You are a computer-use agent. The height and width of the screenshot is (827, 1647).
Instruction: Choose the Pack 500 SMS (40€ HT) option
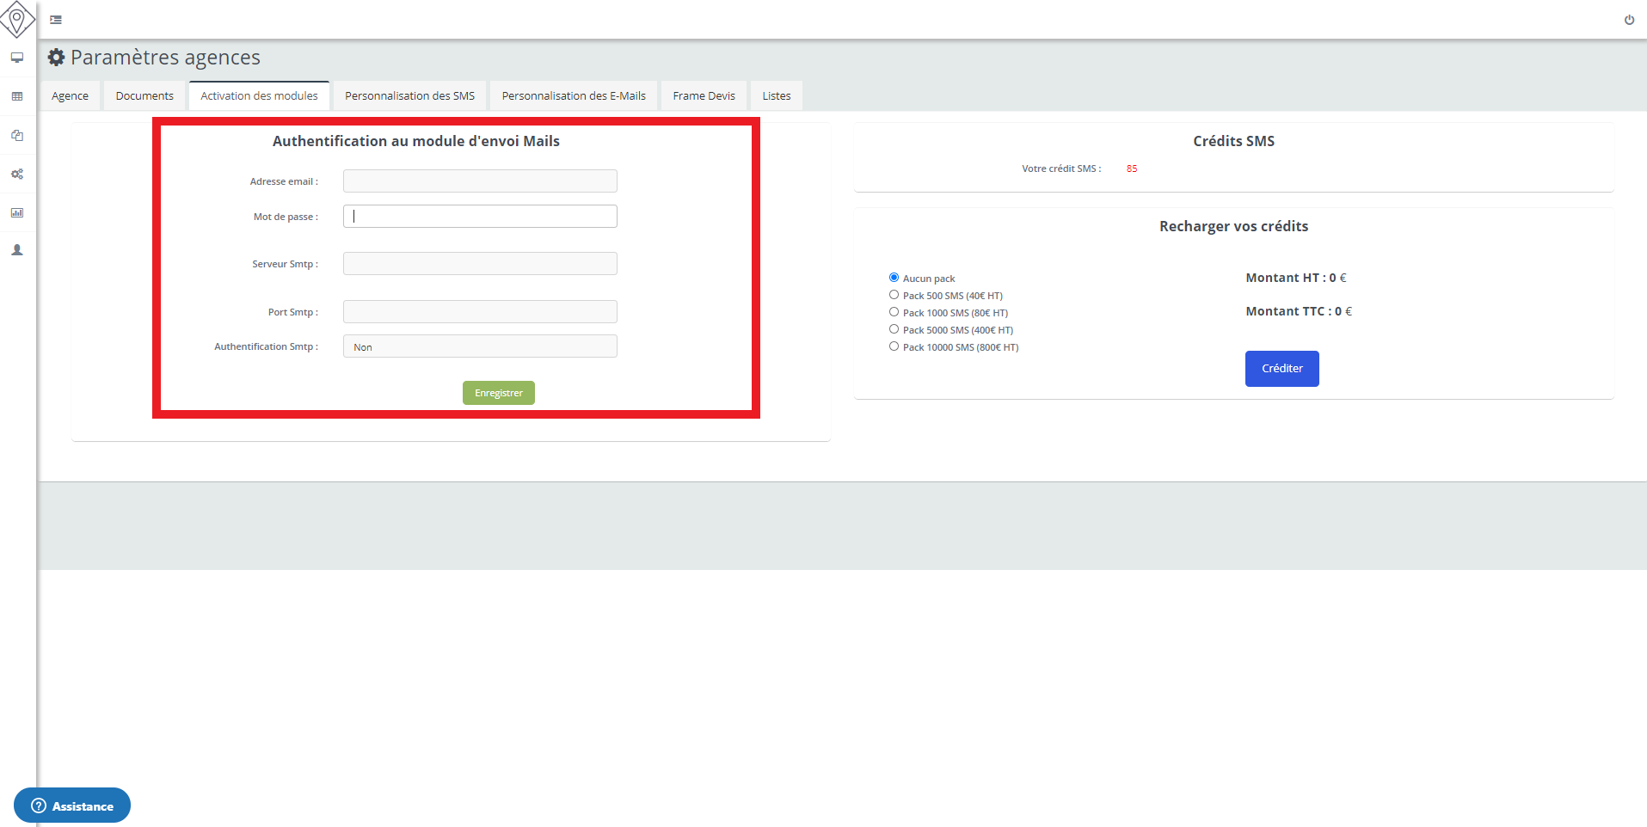(894, 294)
